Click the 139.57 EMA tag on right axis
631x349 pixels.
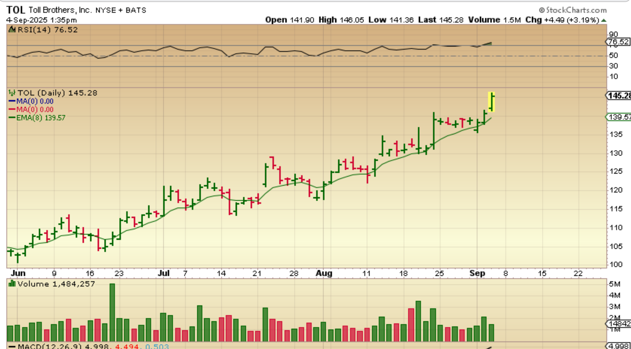click(619, 117)
